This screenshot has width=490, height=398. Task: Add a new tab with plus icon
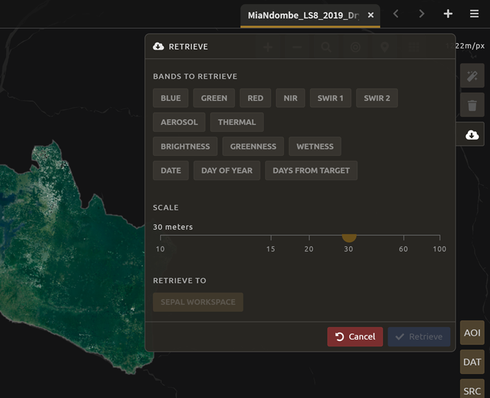coord(448,14)
